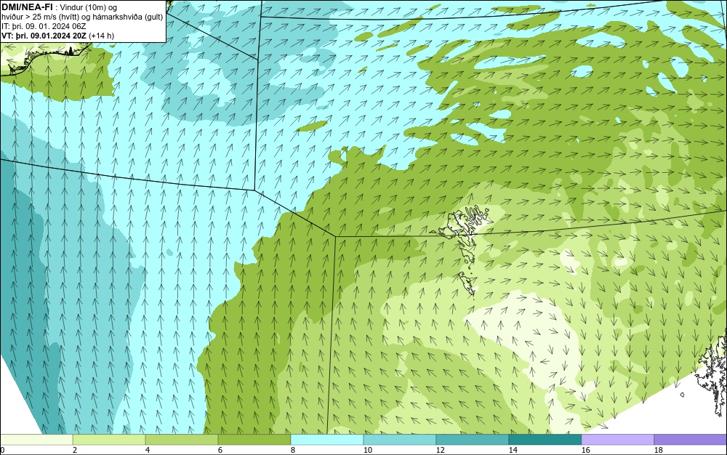Click the legend scale value 12
This screenshot has width=727, height=455.
click(x=440, y=450)
